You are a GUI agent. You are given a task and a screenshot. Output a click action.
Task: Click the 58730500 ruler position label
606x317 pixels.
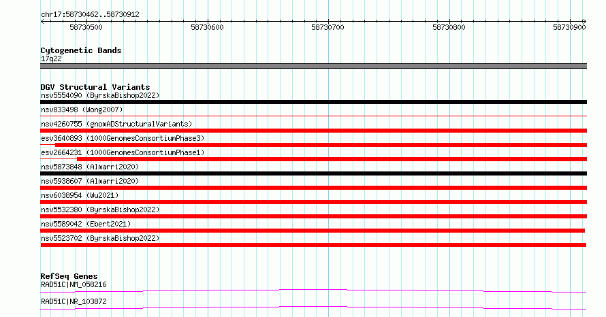(x=86, y=27)
